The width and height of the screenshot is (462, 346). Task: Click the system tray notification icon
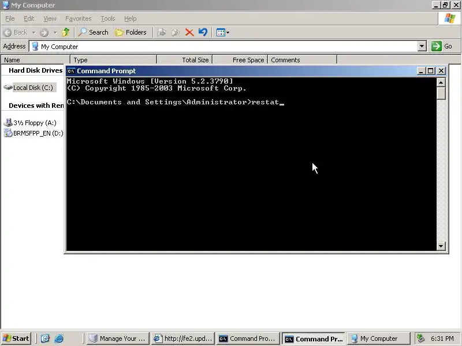(421, 339)
